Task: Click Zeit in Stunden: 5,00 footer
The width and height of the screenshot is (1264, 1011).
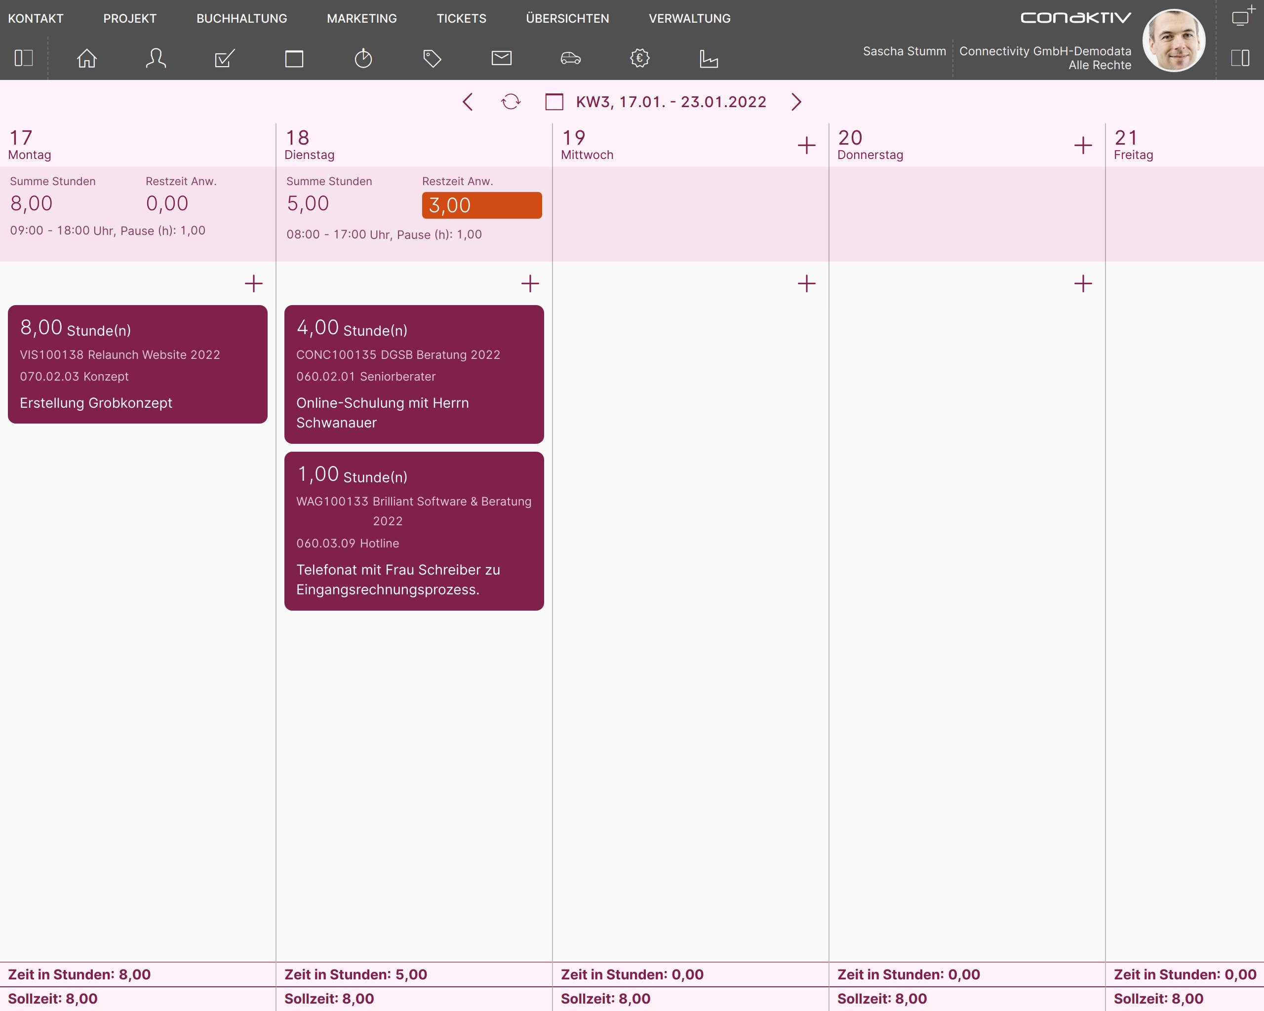Action: click(356, 974)
